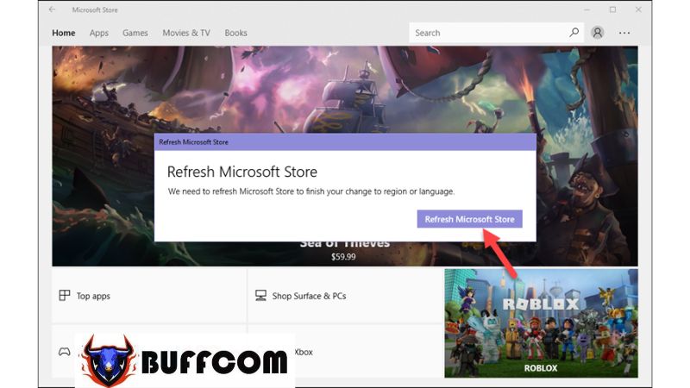Maximize the Microsoft Store window
The height and width of the screenshot is (388, 690).
click(612, 9)
